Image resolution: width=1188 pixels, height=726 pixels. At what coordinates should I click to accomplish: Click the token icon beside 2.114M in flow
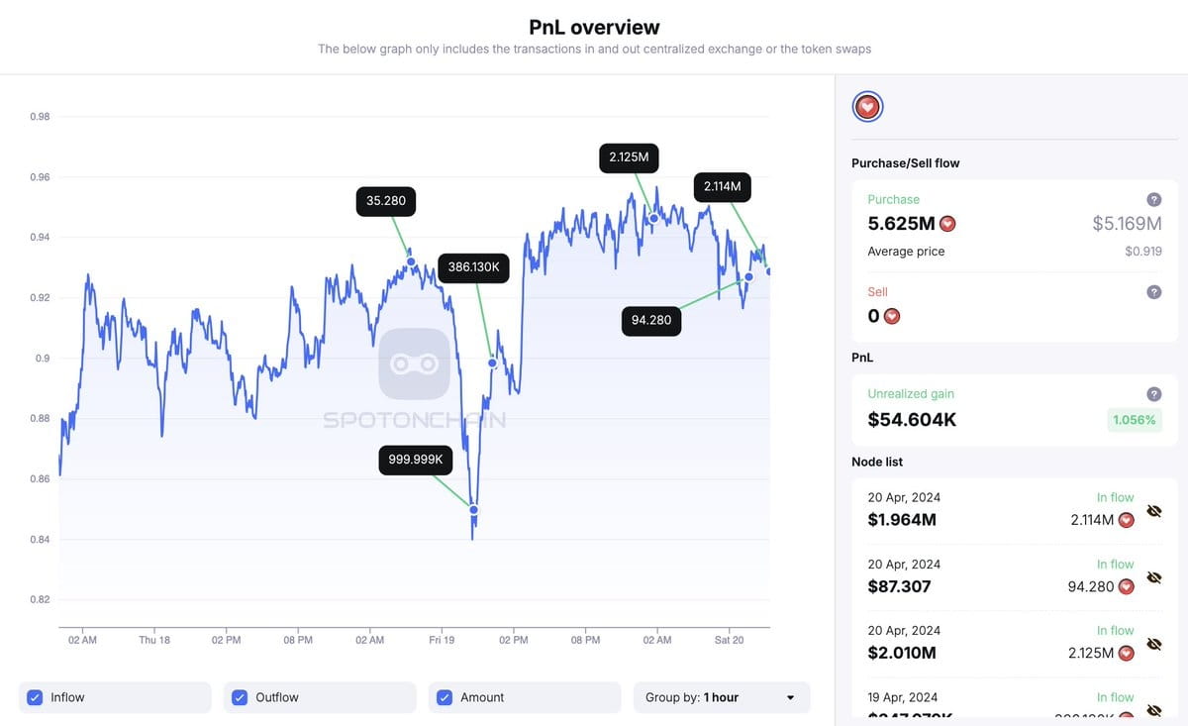click(x=1127, y=519)
